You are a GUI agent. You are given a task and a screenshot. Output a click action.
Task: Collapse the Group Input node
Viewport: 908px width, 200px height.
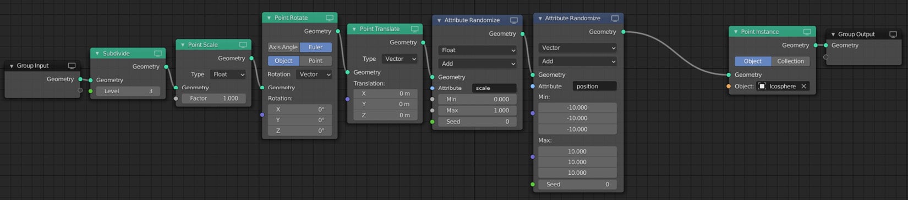pos(12,66)
